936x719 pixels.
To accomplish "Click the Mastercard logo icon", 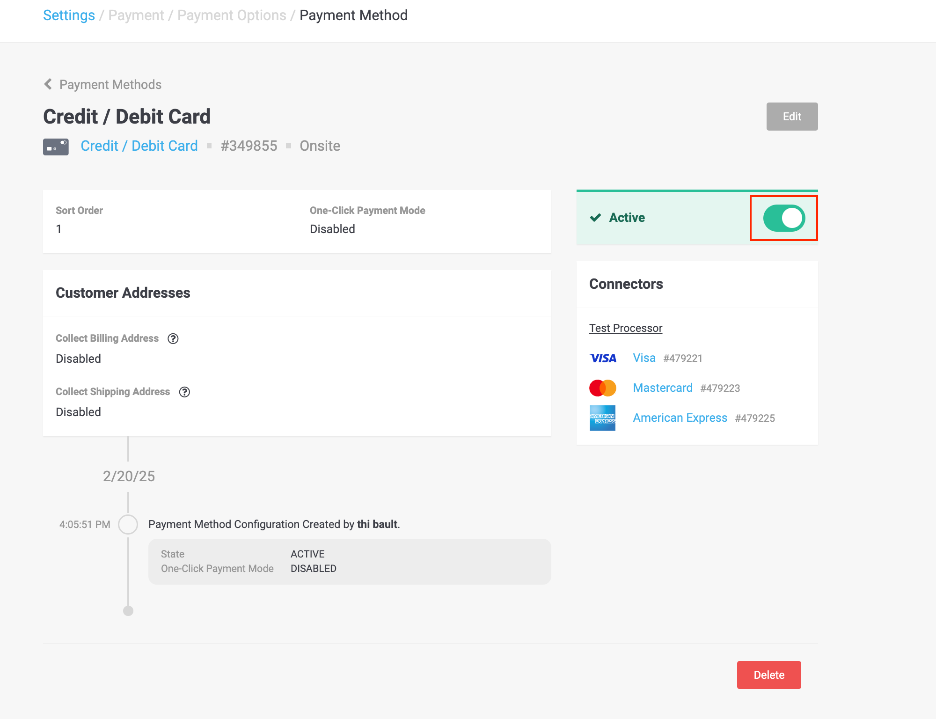I will point(603,388).
